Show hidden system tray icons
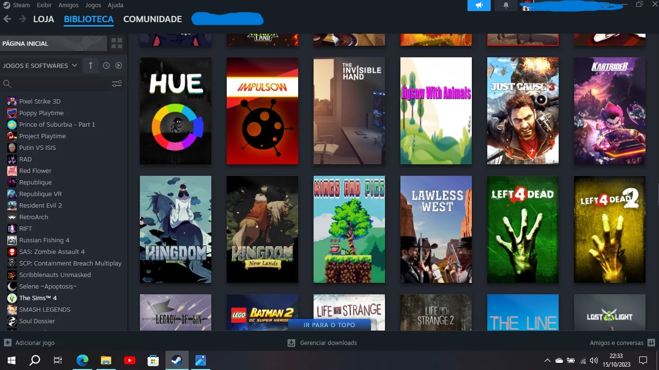This screenshot has width=659, height=370. point(547,360)
